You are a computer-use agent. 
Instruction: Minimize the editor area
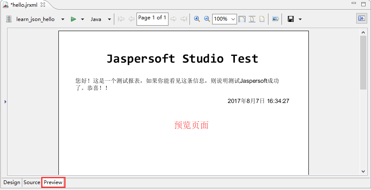[354, 3]
